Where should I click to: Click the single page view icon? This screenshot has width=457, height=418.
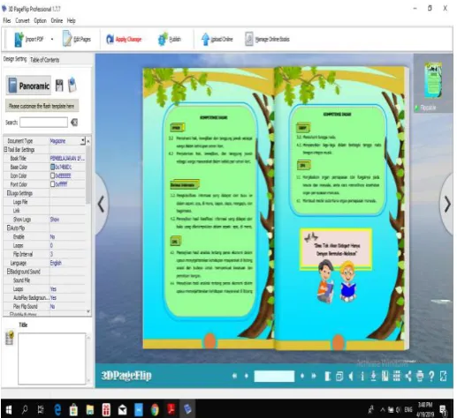click(x=328, y=376)
